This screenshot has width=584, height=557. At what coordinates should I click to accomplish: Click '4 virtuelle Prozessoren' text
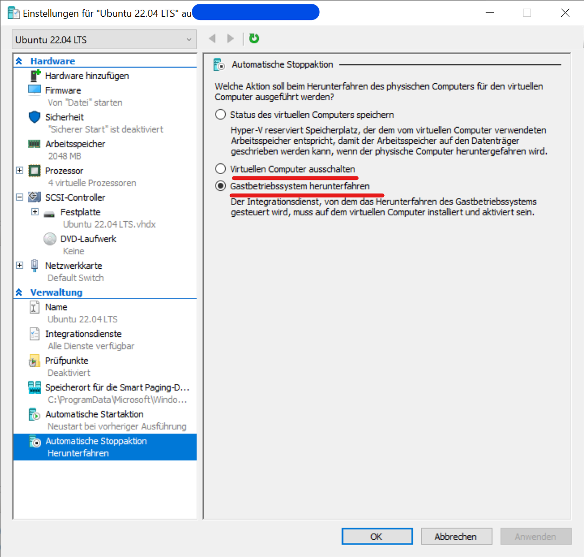92,183
